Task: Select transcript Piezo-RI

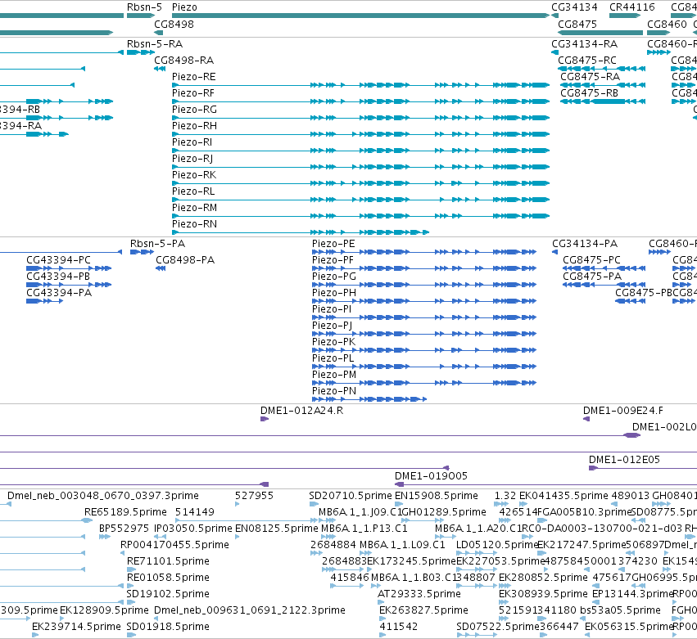Action: coord(192,142)
